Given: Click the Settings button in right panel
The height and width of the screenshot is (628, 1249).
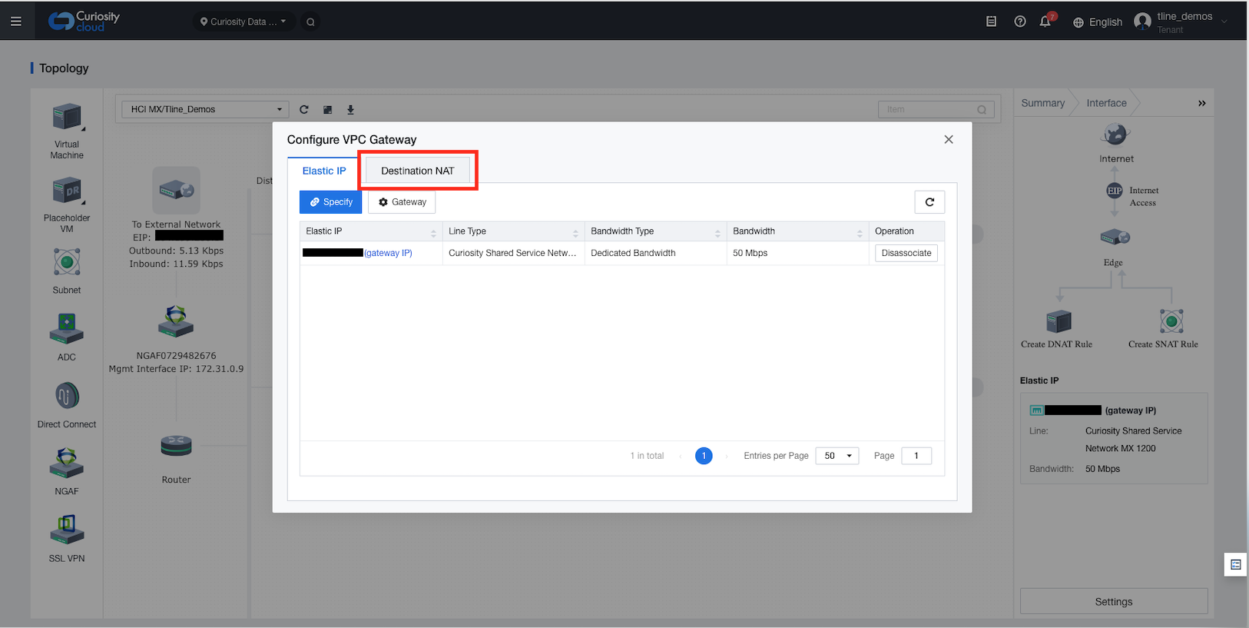Looking at the screenshot, I should coord(1114,602).
